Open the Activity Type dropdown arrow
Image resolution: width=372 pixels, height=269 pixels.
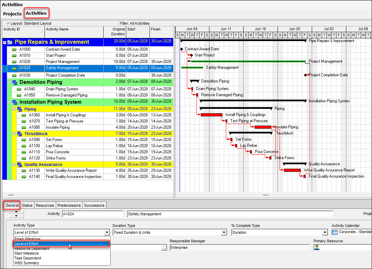tap(107, 232)
